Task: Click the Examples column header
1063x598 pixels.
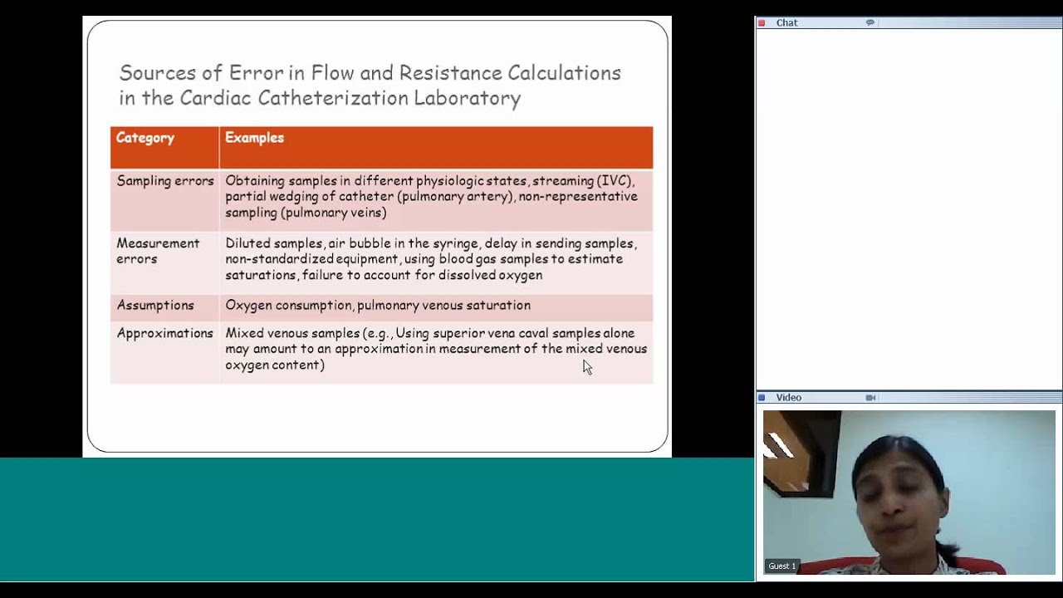Action: coord(436,148)
